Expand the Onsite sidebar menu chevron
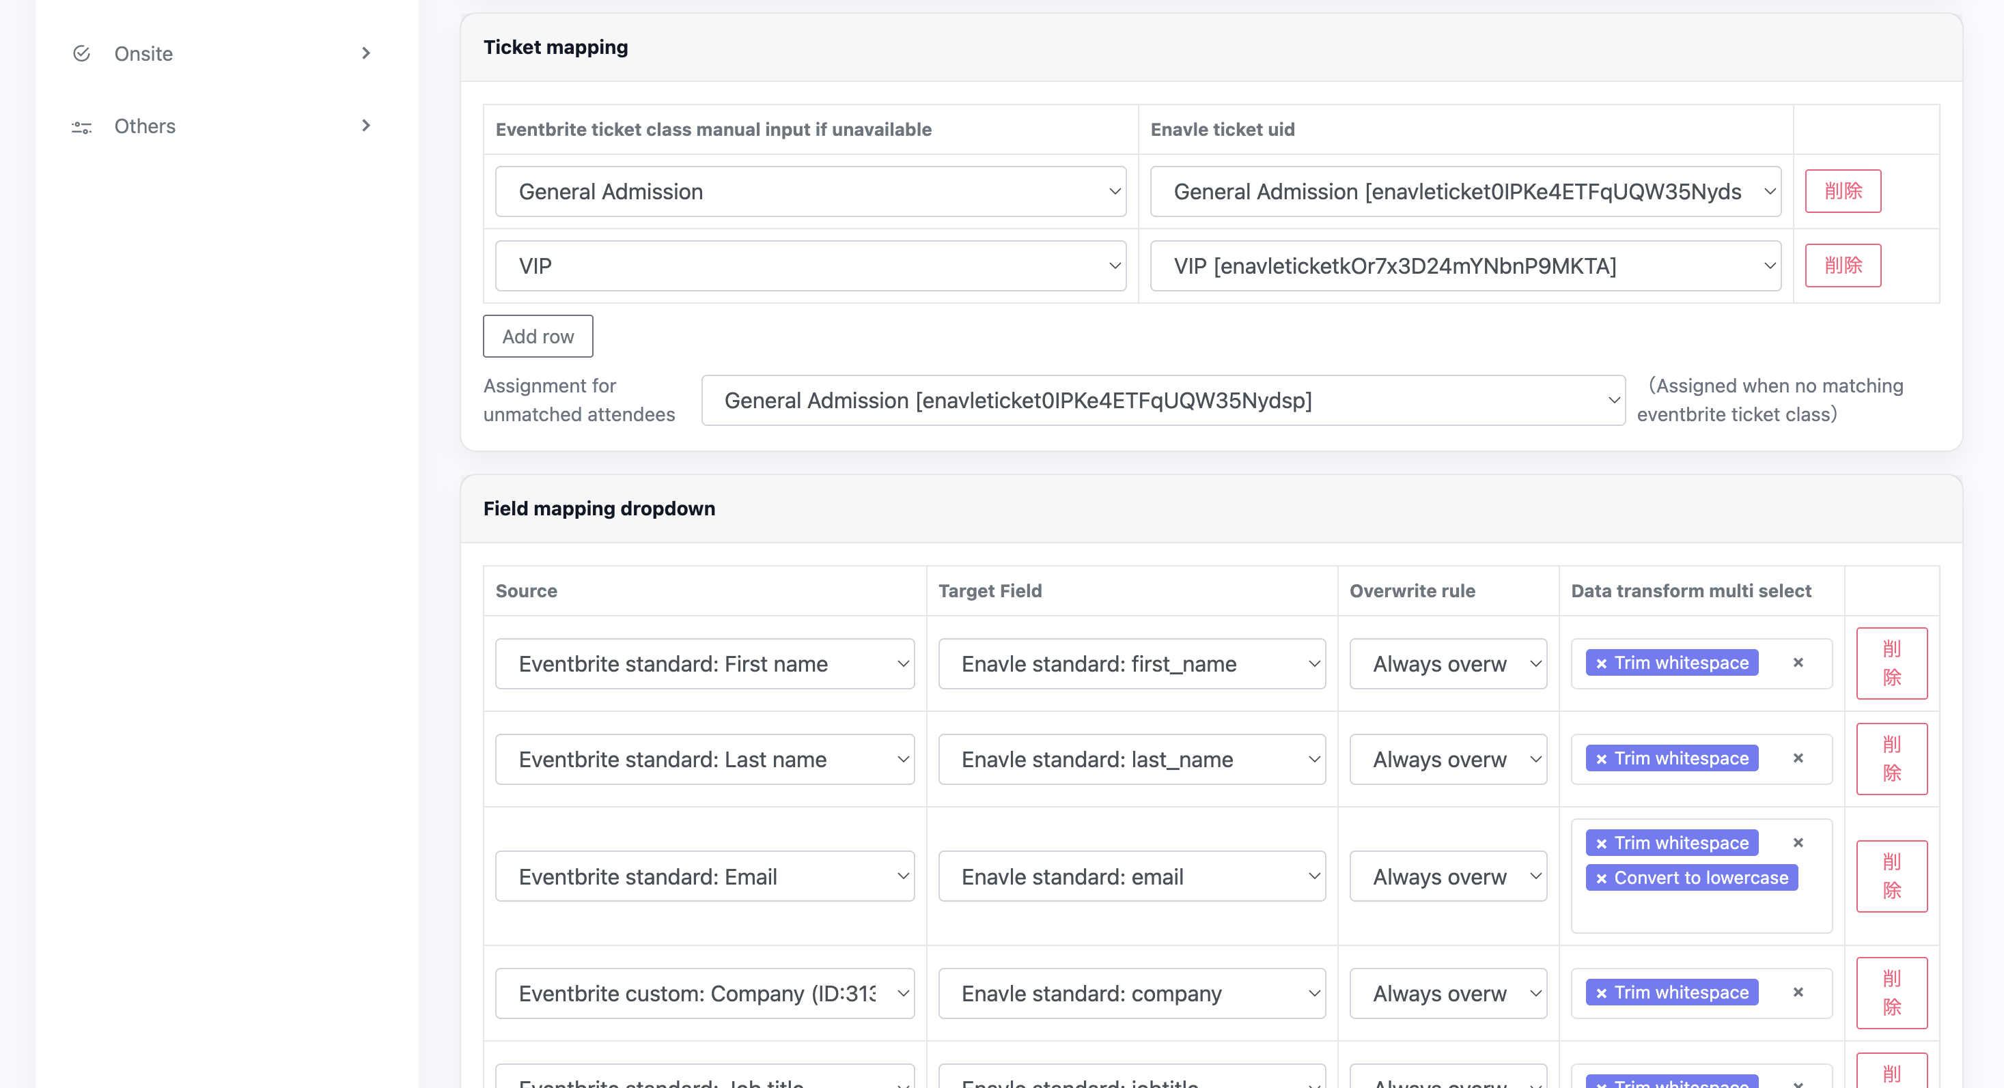 (365, 54)
